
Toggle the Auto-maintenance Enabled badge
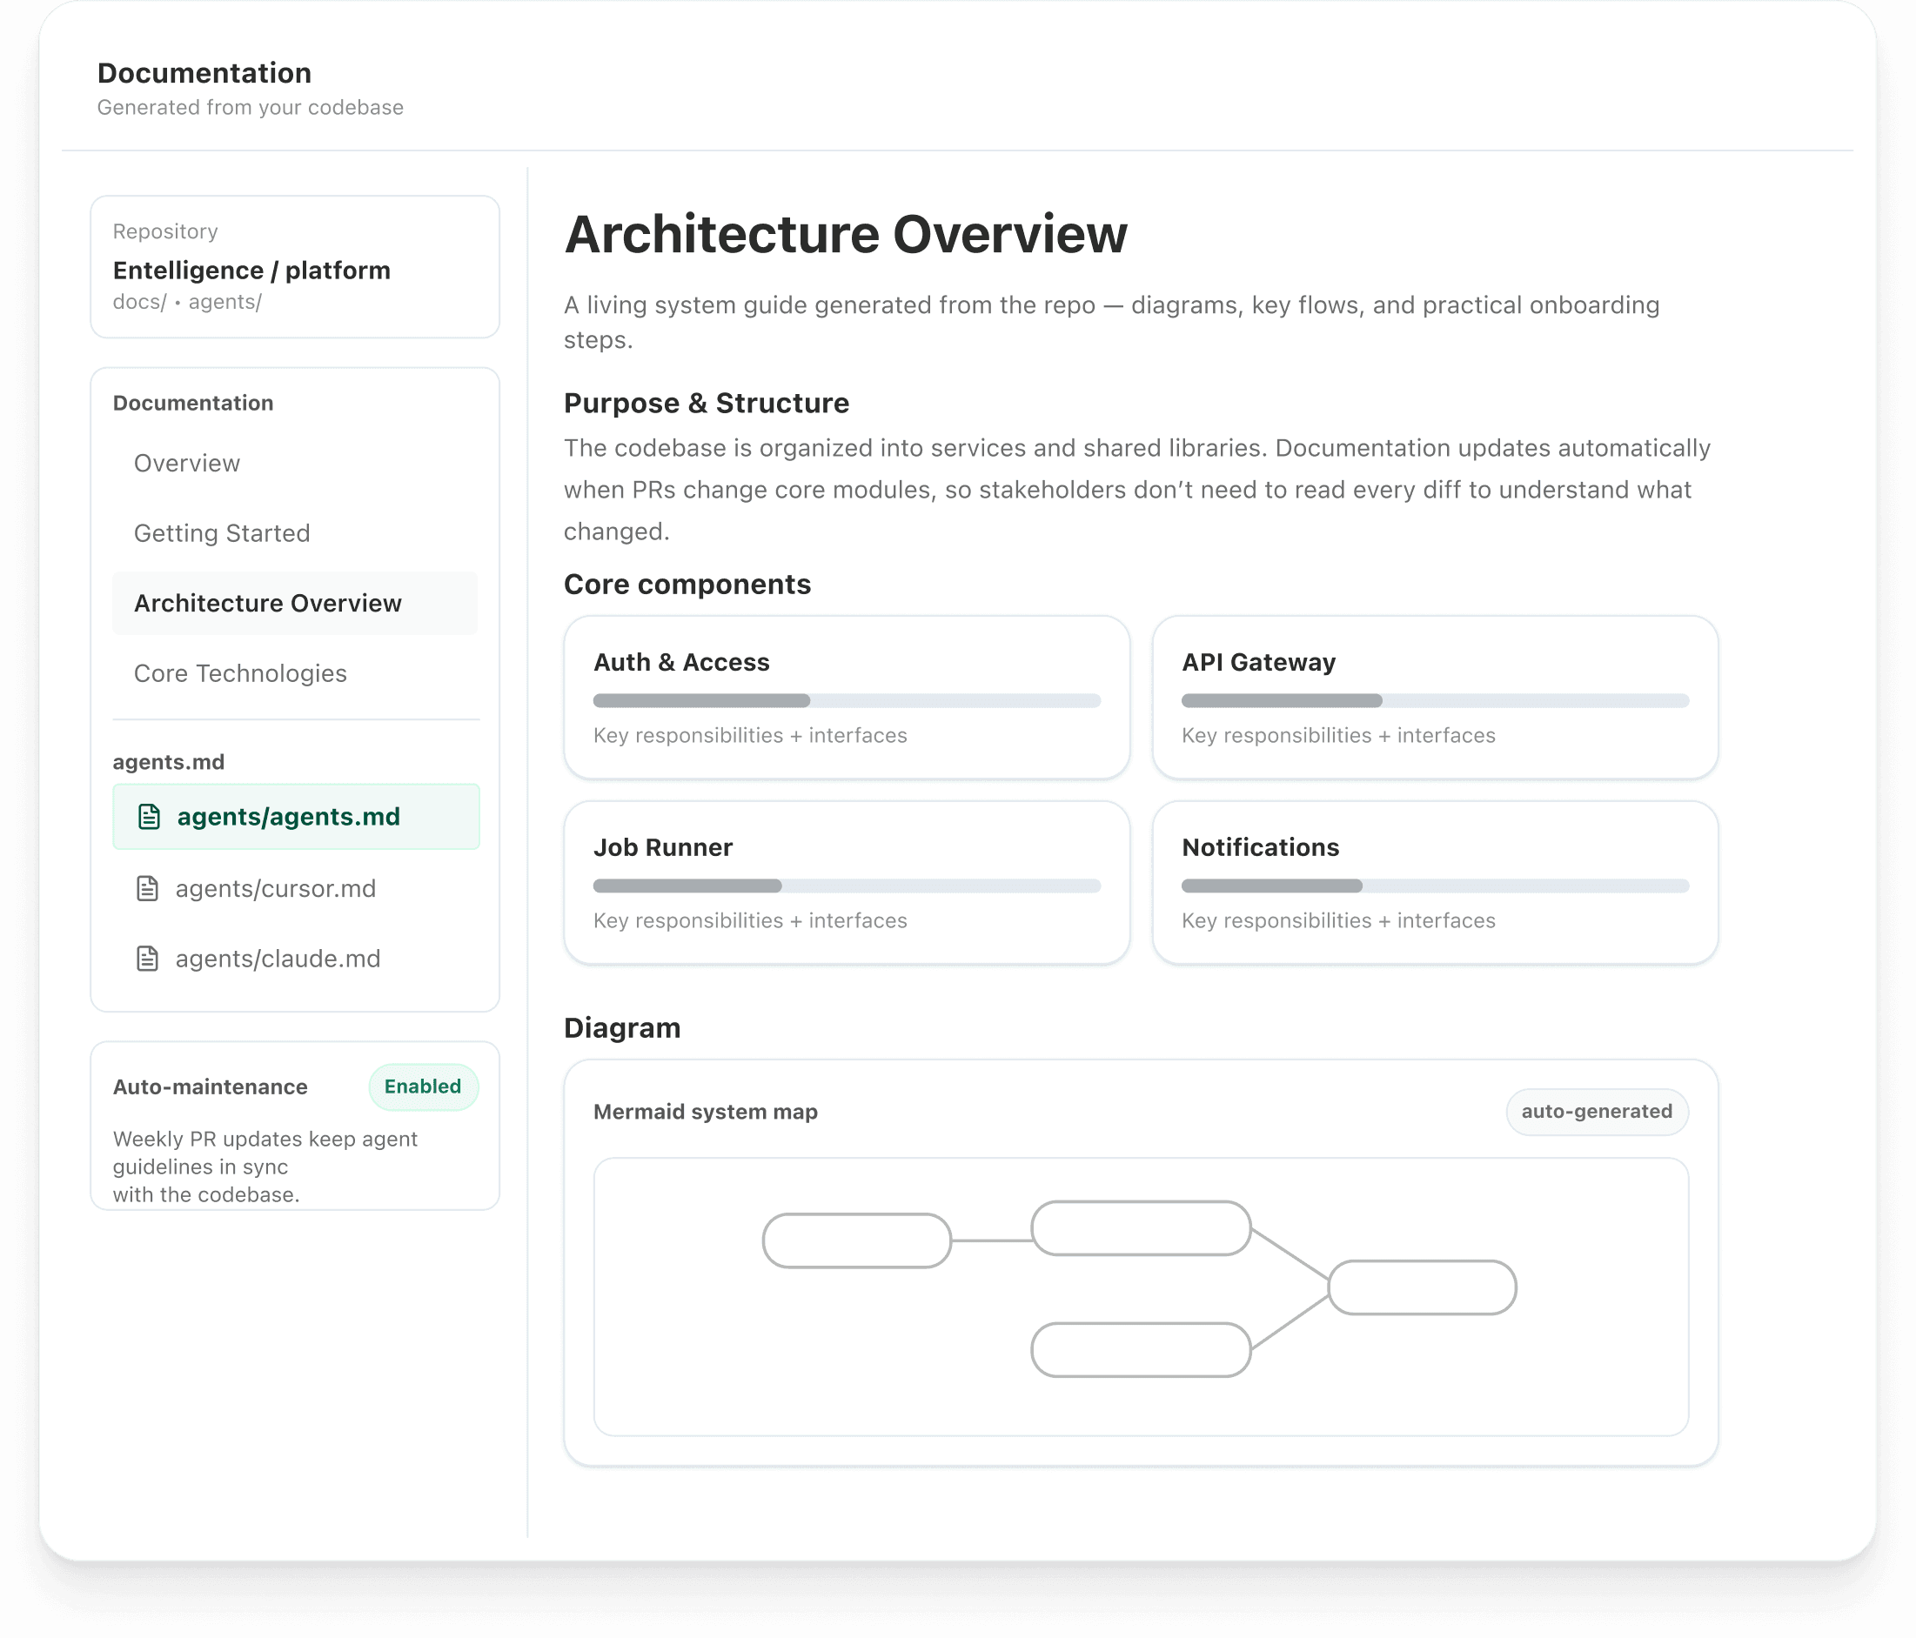point(423,1087)
